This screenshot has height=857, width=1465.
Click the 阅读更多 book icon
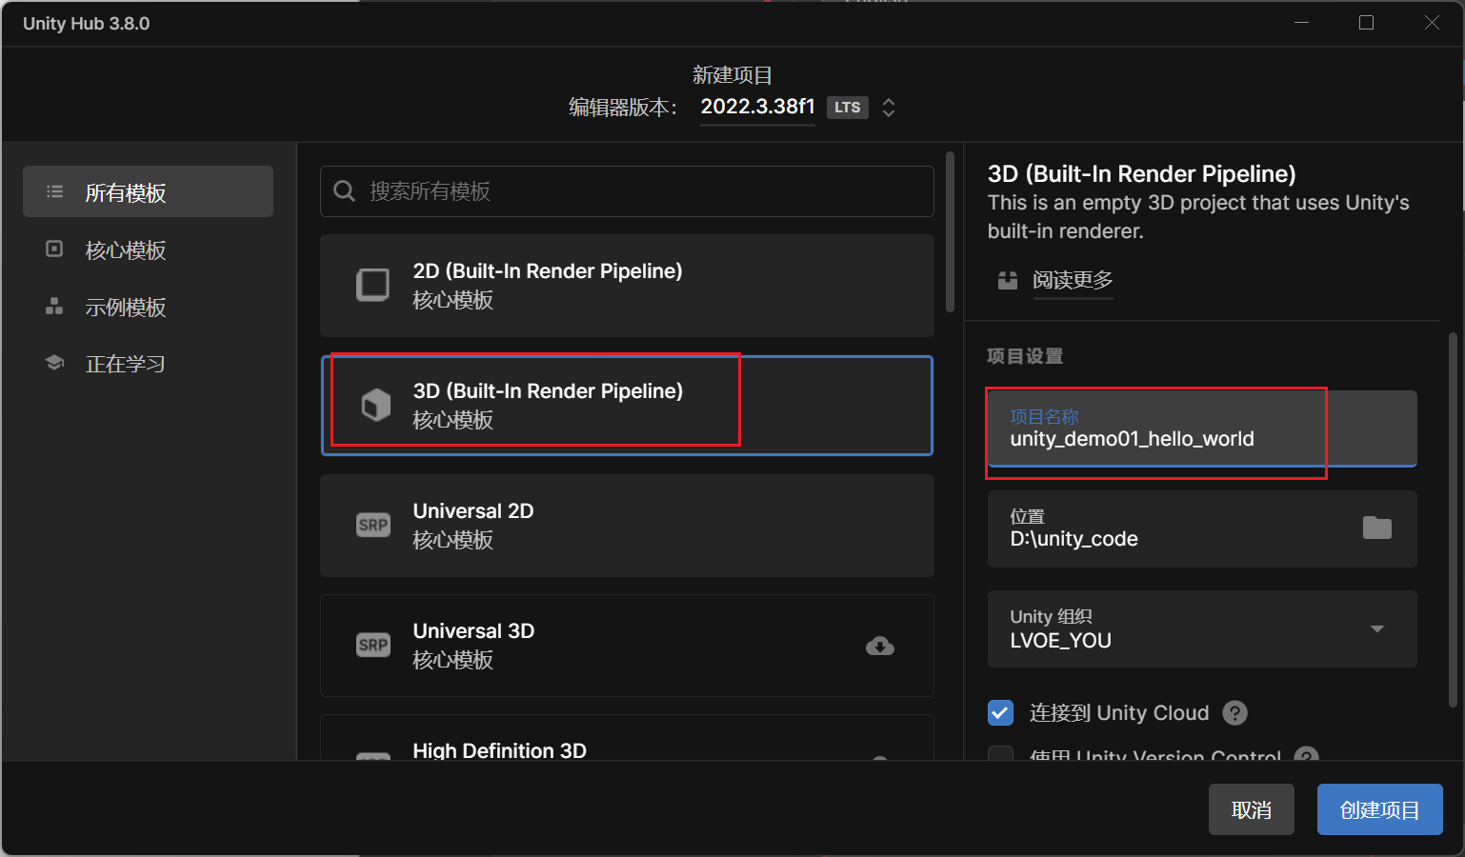click(1008, 280)
